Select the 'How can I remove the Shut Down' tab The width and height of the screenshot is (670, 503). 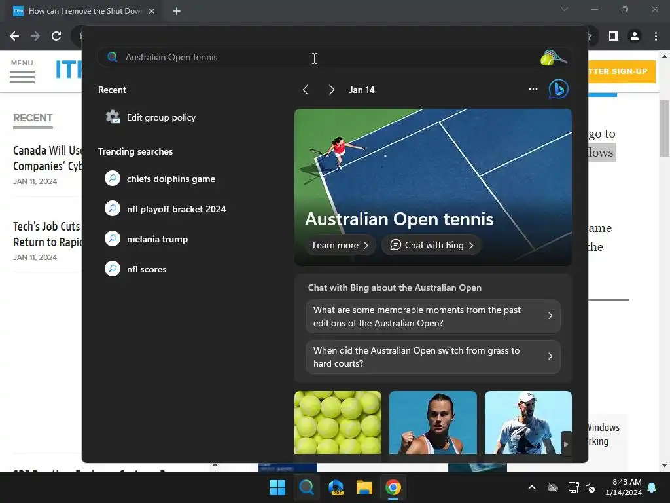point(83,11)
